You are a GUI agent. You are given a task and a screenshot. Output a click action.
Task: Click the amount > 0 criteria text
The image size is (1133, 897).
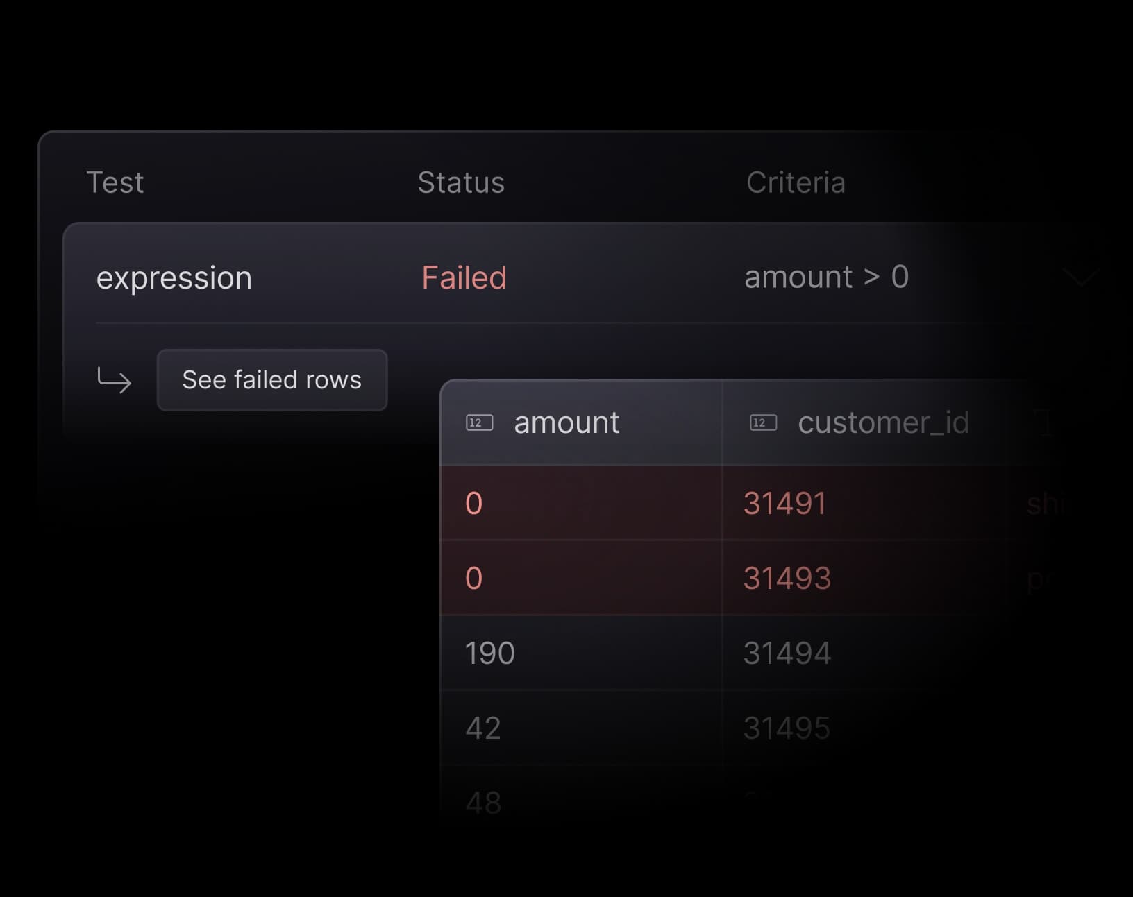[x=826, y=277]
